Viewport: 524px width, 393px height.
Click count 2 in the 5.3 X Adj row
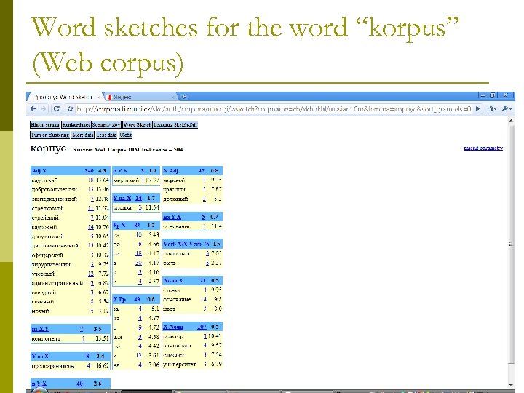coord(205,199)
